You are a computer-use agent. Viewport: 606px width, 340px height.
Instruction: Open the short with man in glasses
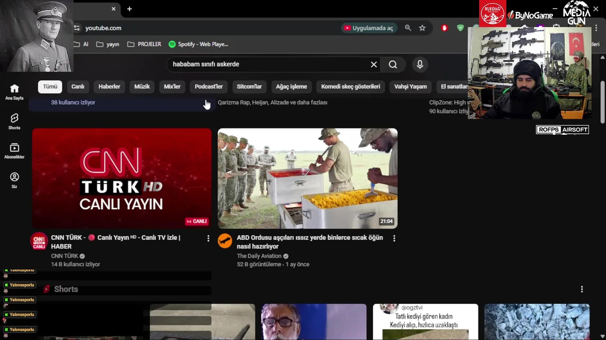tap(314, 322)
